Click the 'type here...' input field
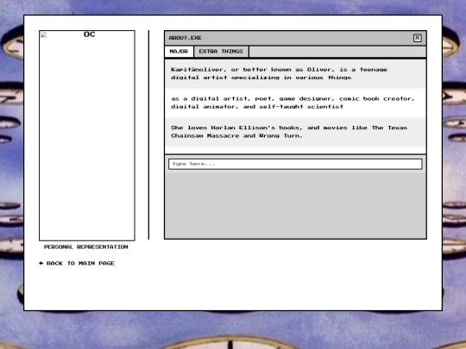 point(295,164)
